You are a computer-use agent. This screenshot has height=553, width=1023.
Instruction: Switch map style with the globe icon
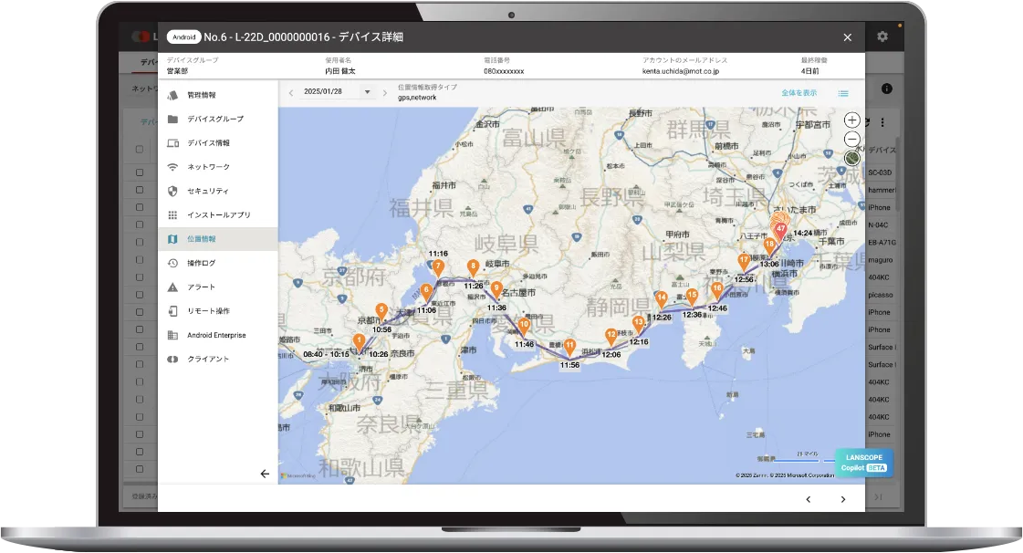[x=852, y=158]
